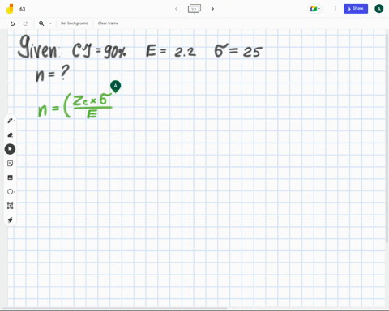Click Set background
The width and height of the screenshot is (389, 311).
click(x=75, y=23)
